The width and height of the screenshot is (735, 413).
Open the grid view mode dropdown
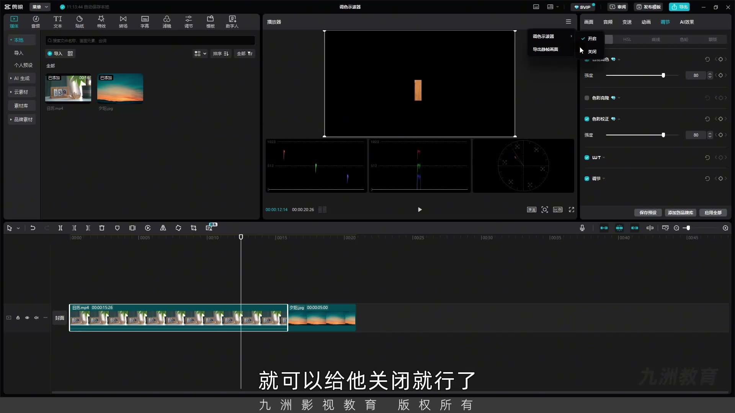coord(200,54)
